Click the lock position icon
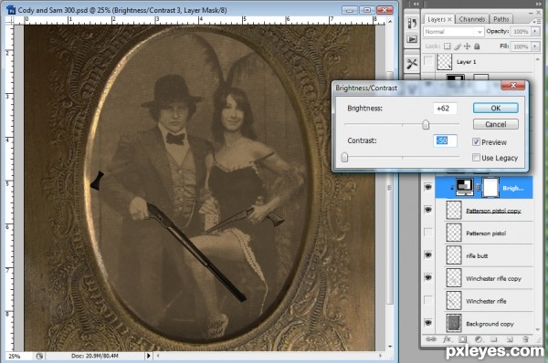Screen dimensions: 548x363 coord(468,47)
